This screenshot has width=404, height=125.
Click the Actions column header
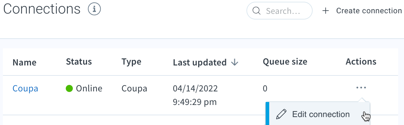pos(361,62)
